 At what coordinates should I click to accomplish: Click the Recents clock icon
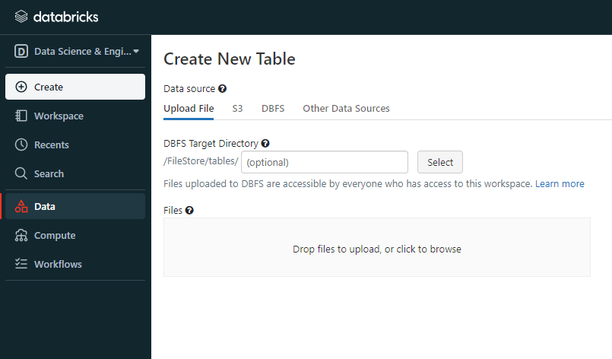21,145
